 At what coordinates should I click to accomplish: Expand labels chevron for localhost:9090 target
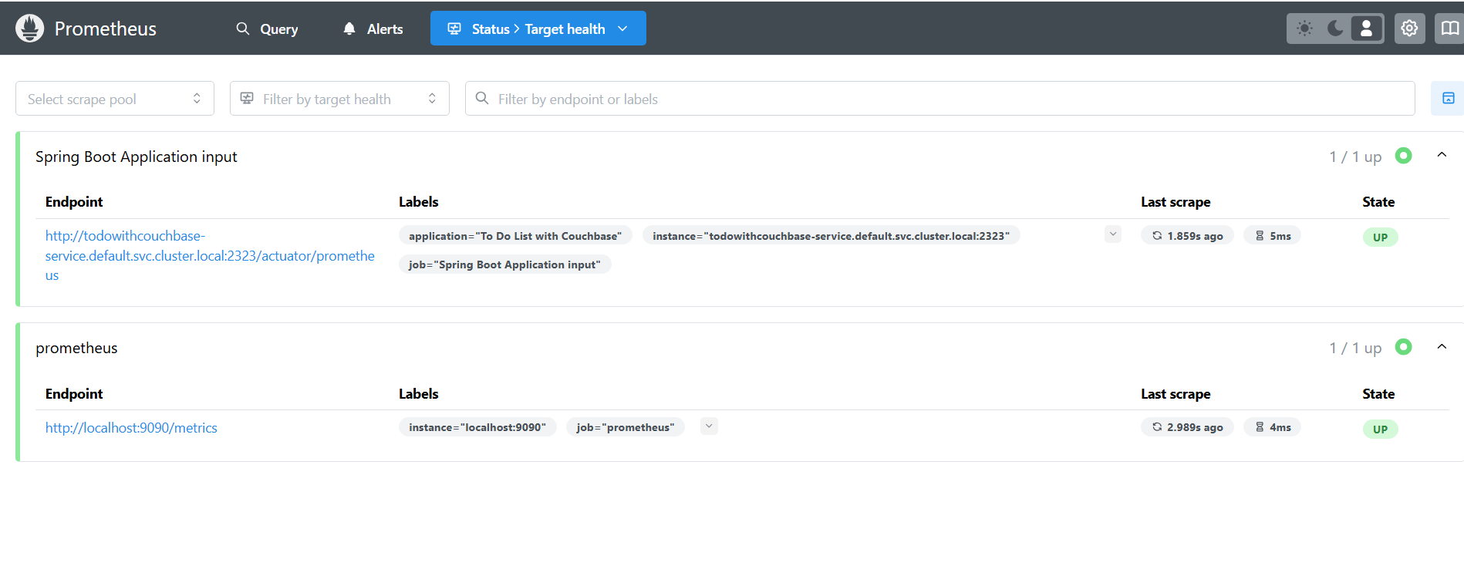point(709,426)
